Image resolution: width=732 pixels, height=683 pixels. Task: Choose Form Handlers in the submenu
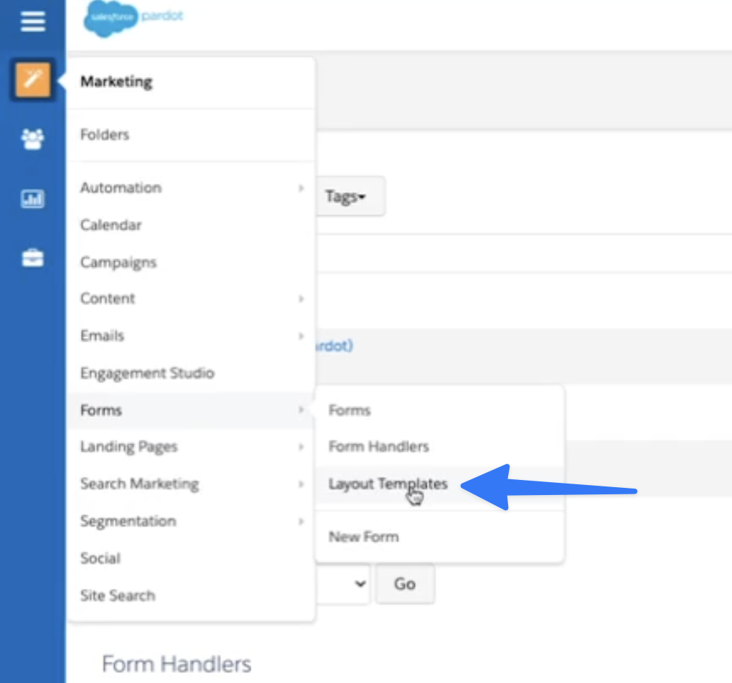[x=378, y=446]
